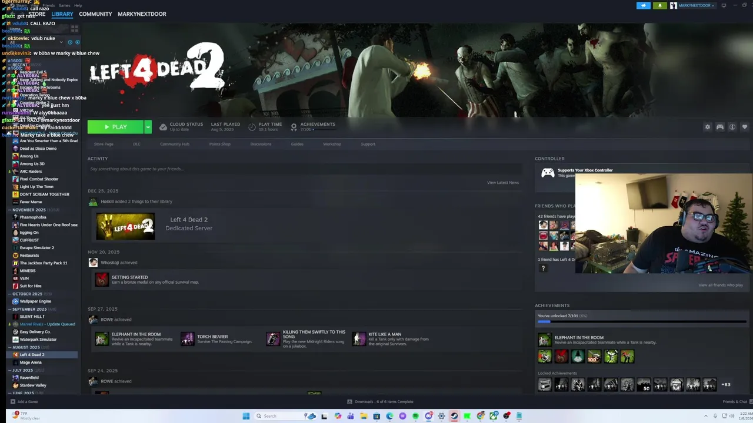
Task: Open the Steam notifications bell icon
Action: coord(660,5)
